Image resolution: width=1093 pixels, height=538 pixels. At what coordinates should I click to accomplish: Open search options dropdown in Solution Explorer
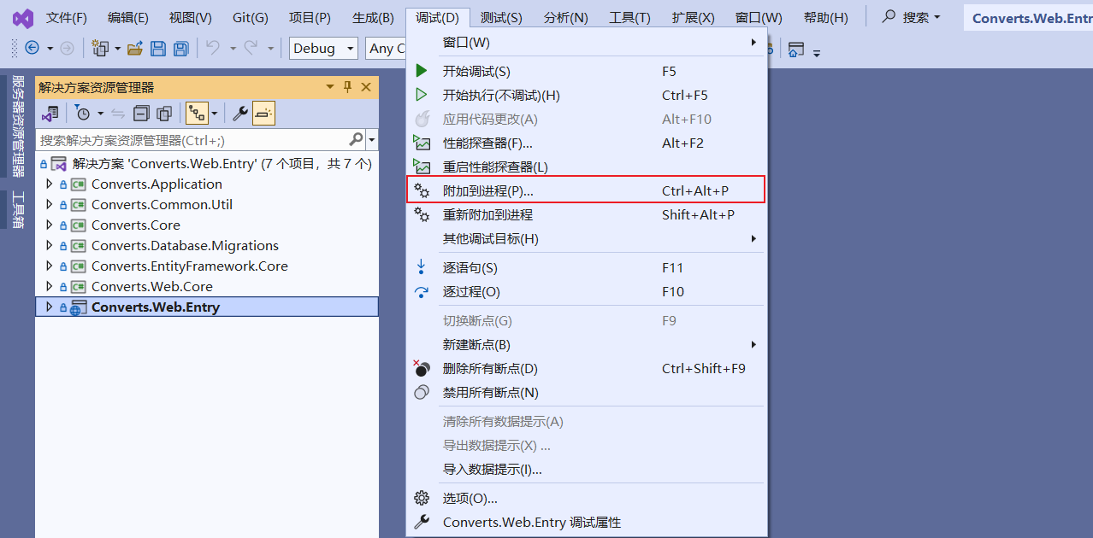coord(372,139)
